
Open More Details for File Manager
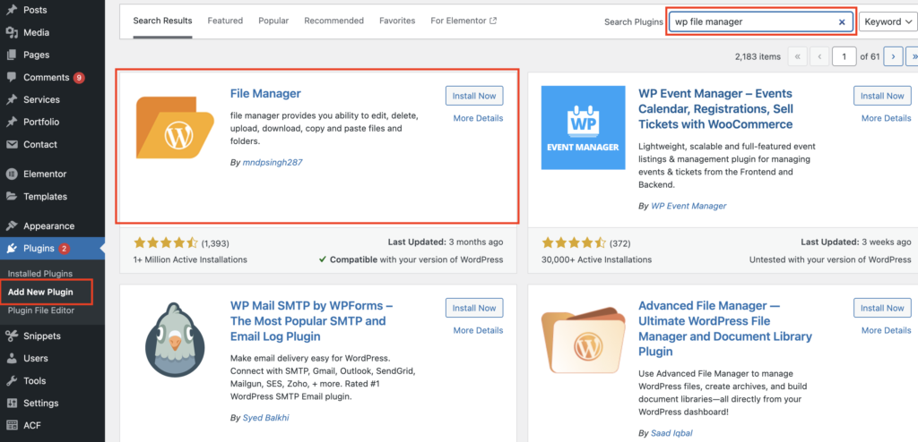coord(478,118)
